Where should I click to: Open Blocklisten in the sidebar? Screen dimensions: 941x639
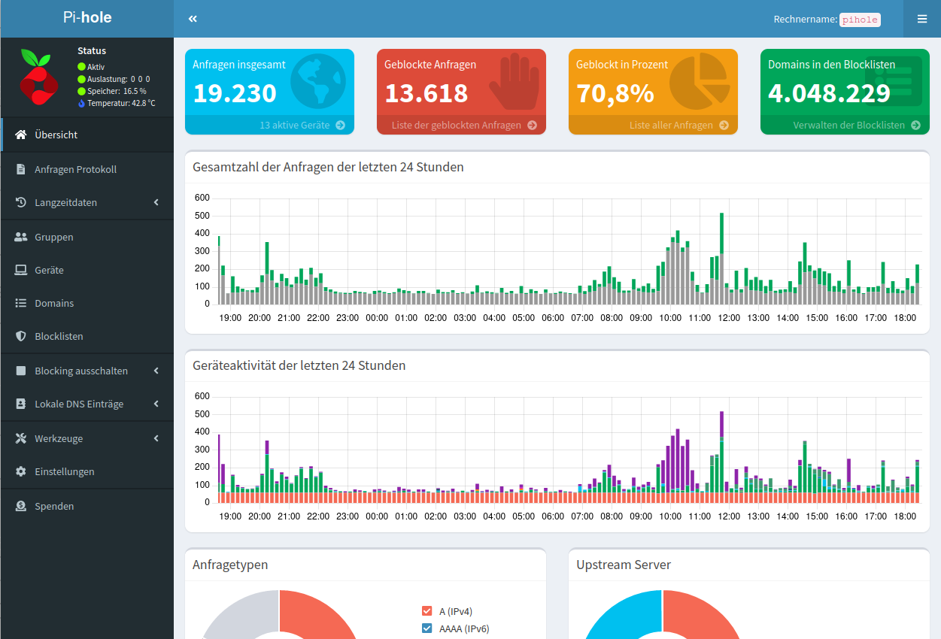click(87, 336)
